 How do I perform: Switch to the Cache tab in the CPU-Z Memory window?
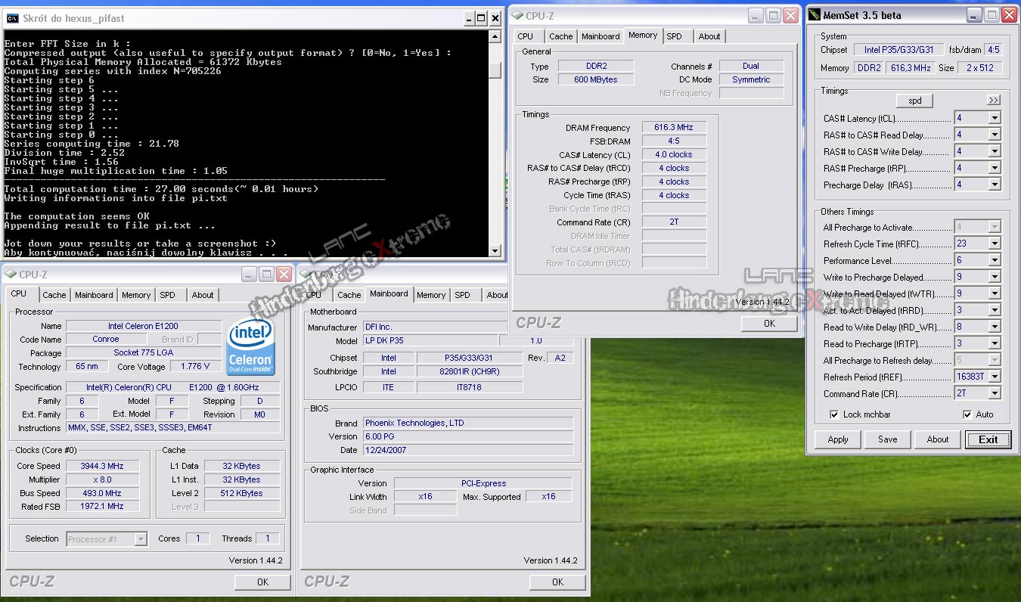tap(560, 36)
